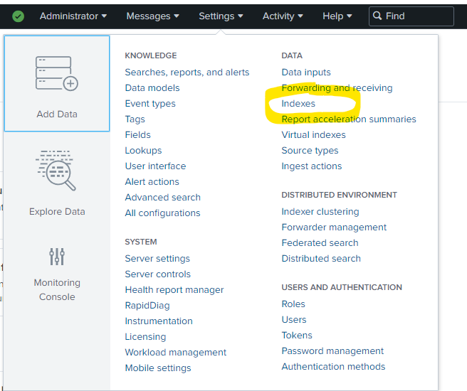Open Event types settings

[150, 104]
